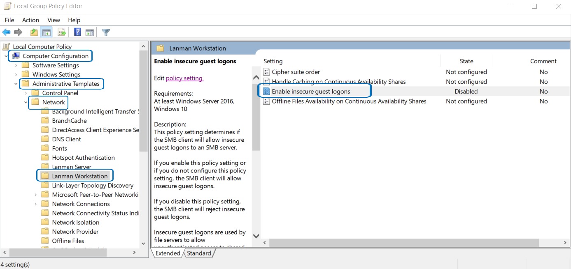Click the Export List toolbar icon
This screenshot has width=571, height=269.
(x=62, y=32)
